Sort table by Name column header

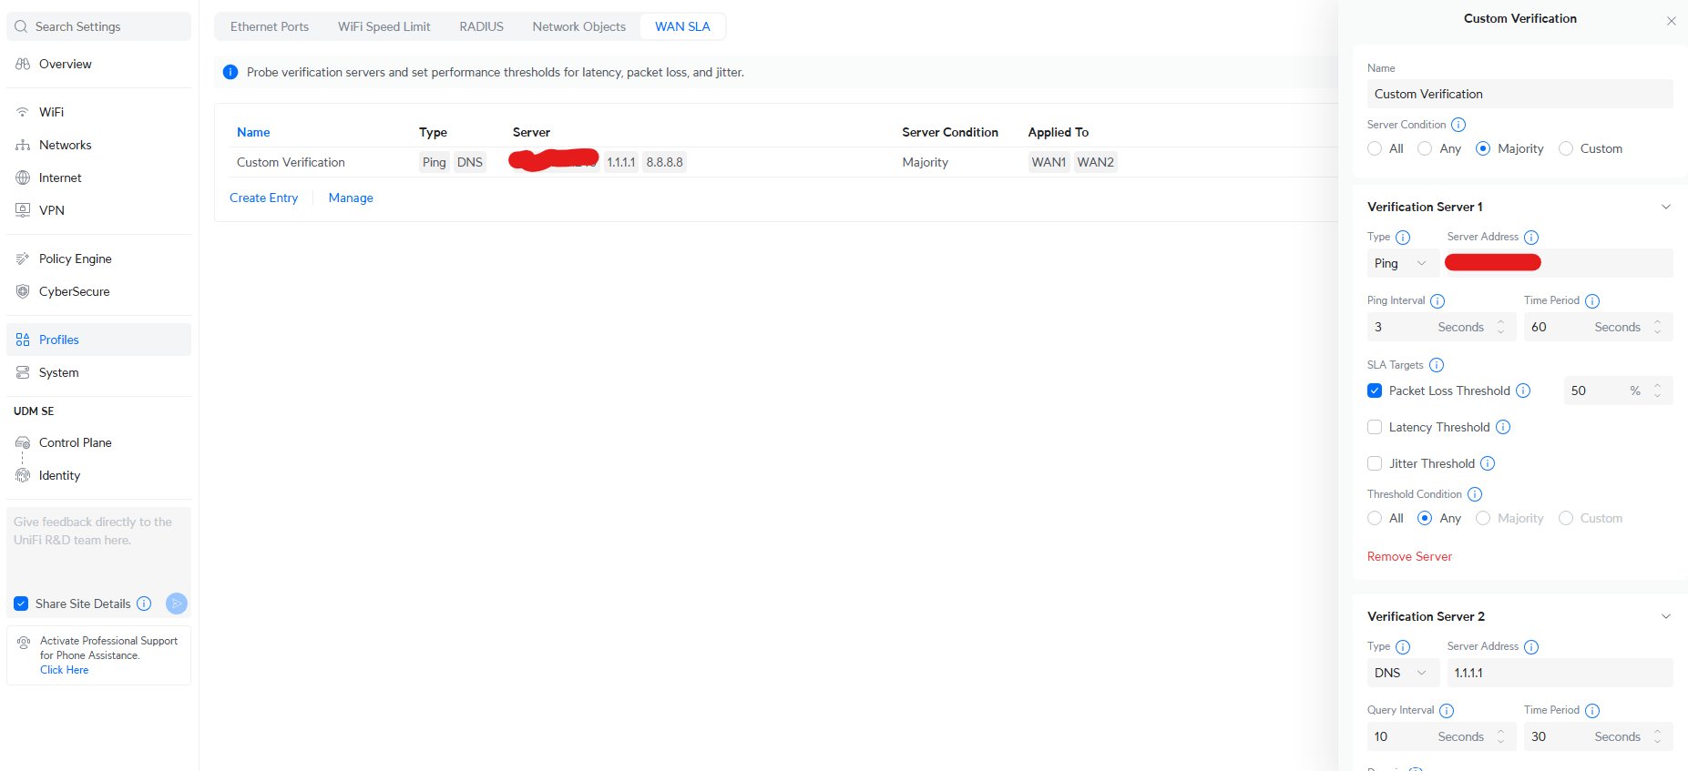[x=253, y=132]
